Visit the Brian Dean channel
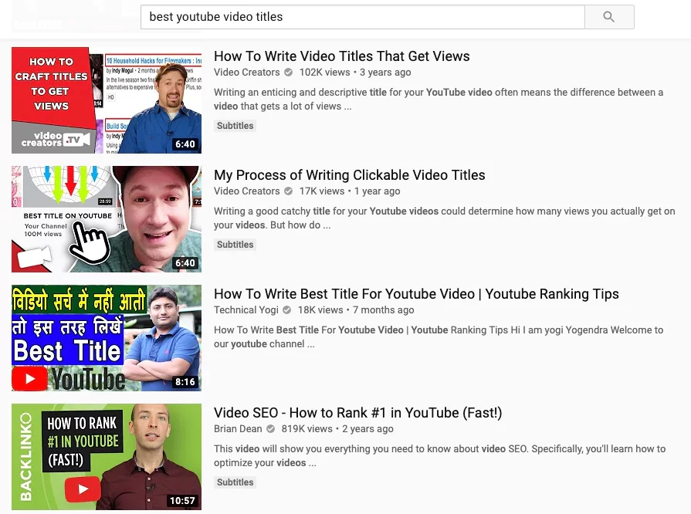The width and height of the screenshot is (691, 514). click(238, 428)
